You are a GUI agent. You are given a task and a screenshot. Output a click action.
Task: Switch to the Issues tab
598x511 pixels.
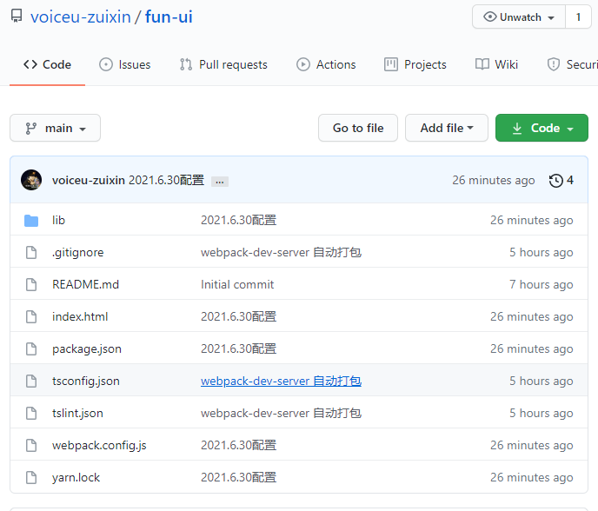[x=124, y=64]
